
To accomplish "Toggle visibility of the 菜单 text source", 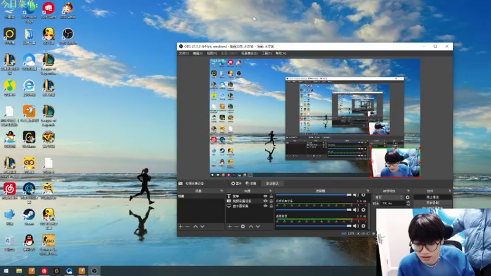I will 265,196.
